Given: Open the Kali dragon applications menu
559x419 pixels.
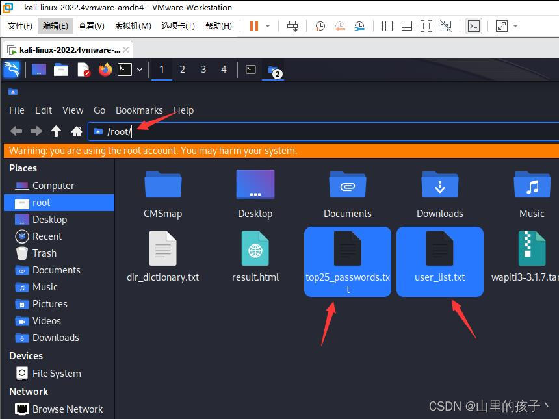Looking at the screenshot, I should click(12, 70).
